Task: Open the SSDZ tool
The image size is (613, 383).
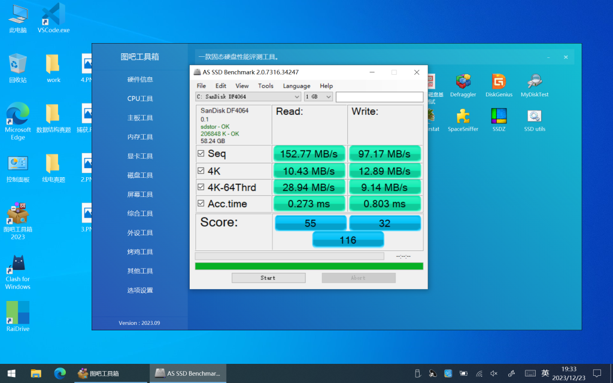Action: (499, 120)
